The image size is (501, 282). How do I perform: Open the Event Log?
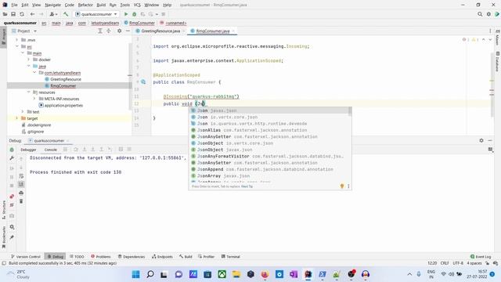click(481, 256)
